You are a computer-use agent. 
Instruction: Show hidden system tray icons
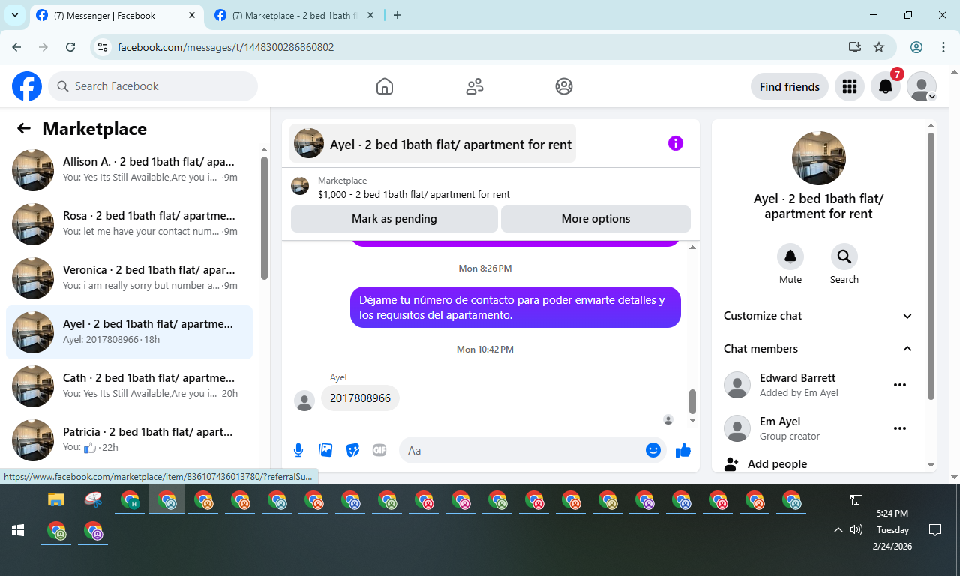tap(838, 530)
